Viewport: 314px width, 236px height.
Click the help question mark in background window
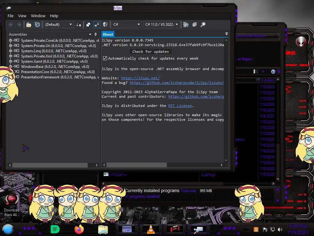click(x=273, y=72)
